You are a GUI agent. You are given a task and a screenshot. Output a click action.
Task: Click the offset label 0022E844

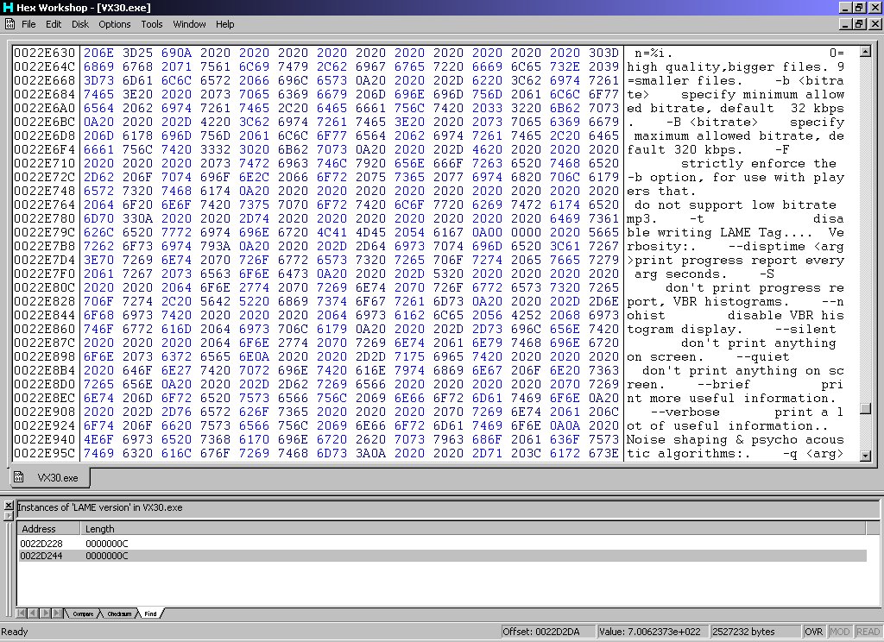(45, 315)
